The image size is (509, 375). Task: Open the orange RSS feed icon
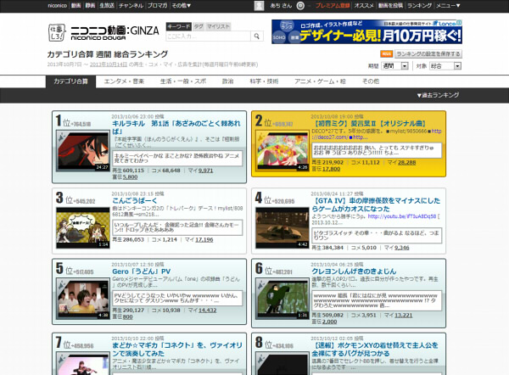pos(386,54)
